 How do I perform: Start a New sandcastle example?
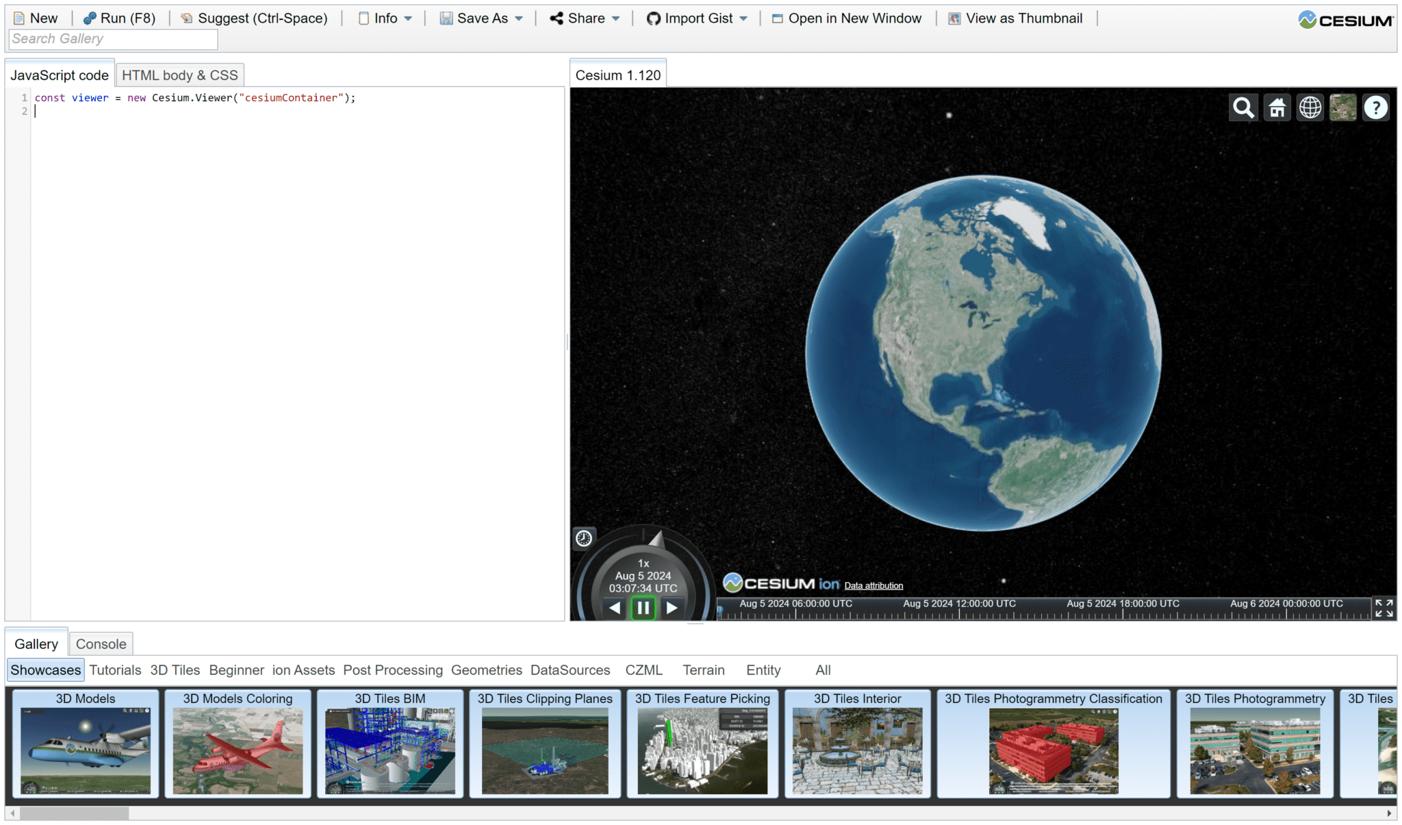pyautogui.click(x=36, y=18)
